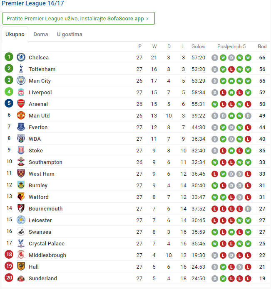
Task: Select the Ukupno tab
Action: point(15,34)
